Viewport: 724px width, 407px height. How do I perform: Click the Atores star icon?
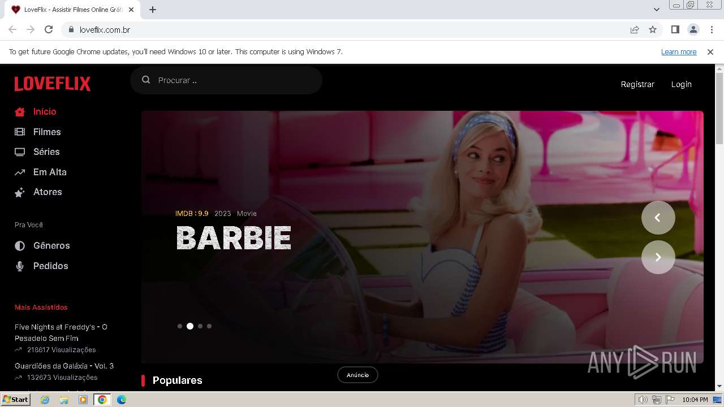pyautogui.click(x=20, y=192)
